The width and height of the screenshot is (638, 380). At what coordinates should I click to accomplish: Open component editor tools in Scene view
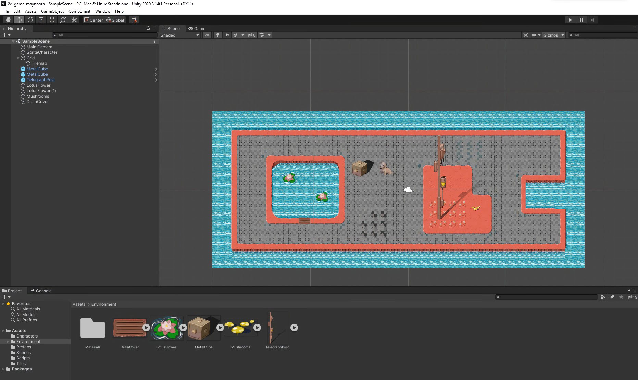[525, 35]
